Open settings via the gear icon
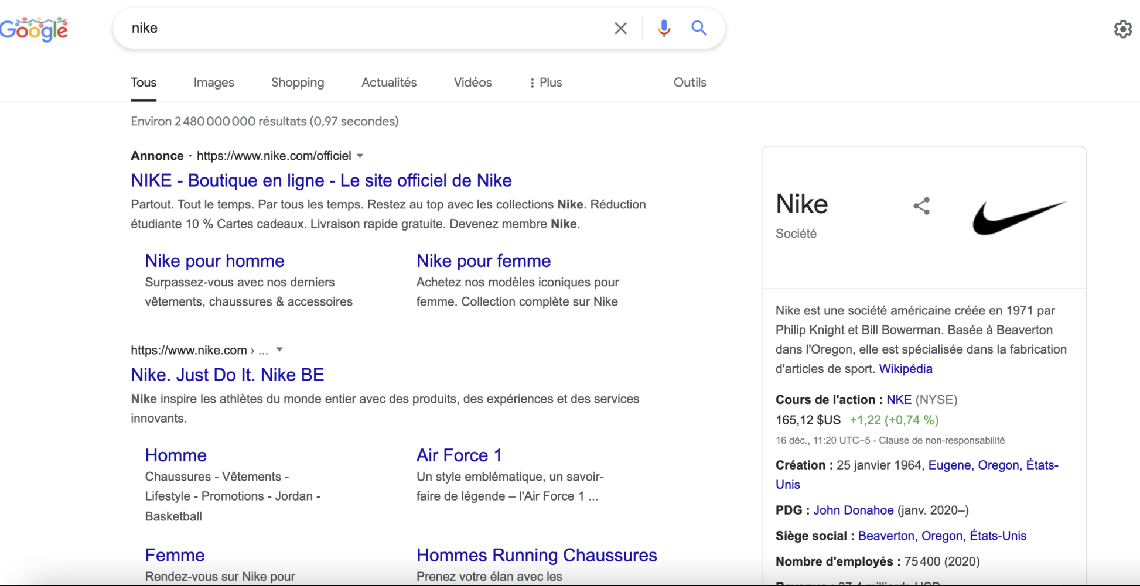1140x586 pixels. (1122, 29)
